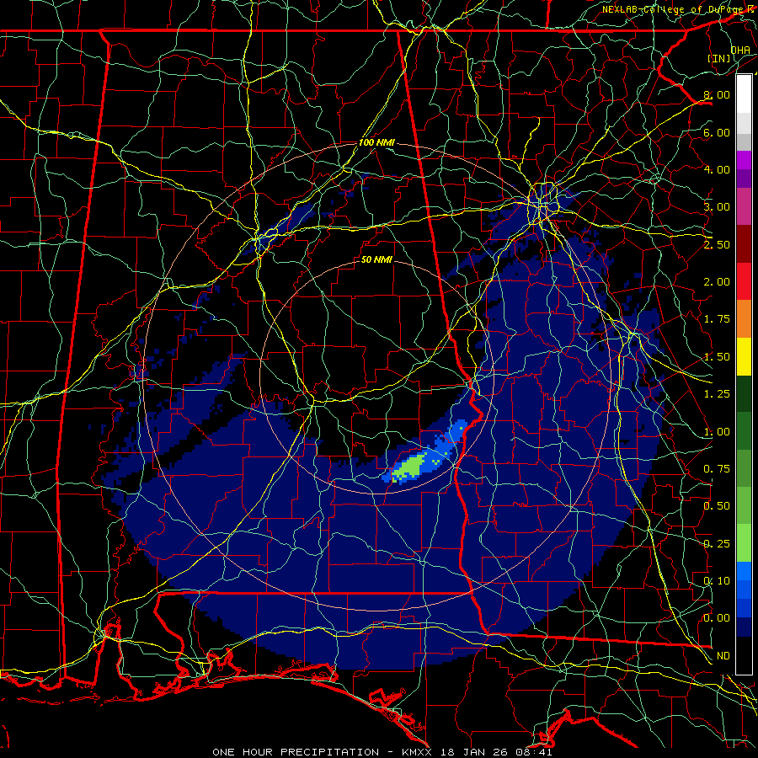The image size is (758, 758).
Task: Click the 1.25 legend value
Action: pos(717,394)
